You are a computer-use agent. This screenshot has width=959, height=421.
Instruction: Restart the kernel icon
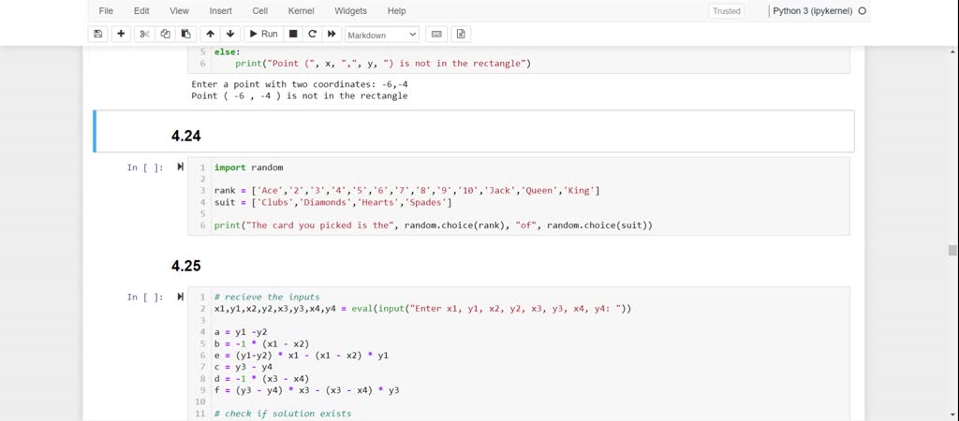click(x=312, y=34)
